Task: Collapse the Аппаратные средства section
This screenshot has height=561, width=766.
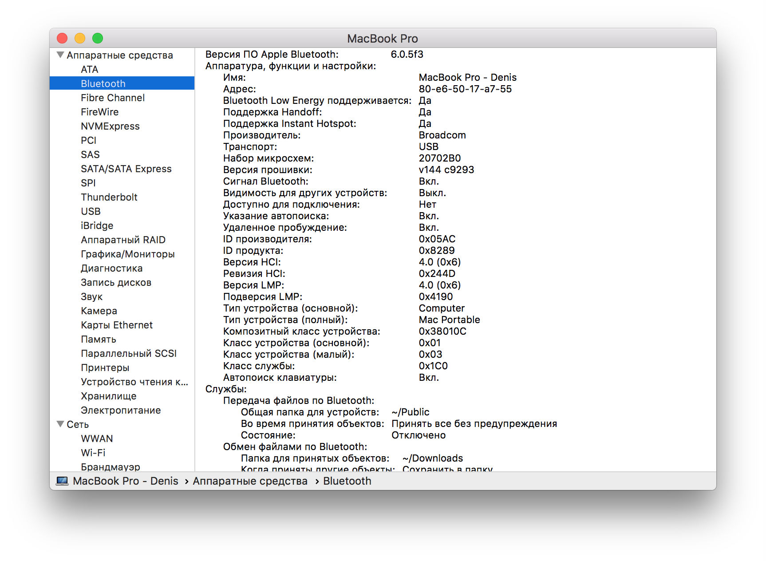Action: click(x=60, y=55)
